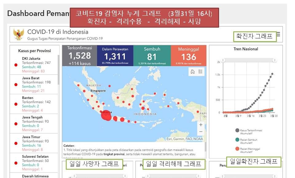295x178 pixels.
Task: Select the Terkonfirmasi 1,528 stat card
Action: (79, 56)
